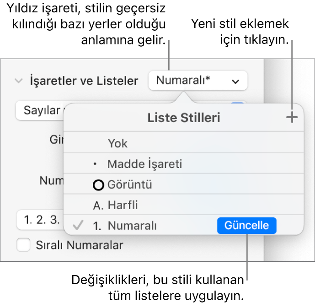Click the checkmark next to Numaralı style
Image resolution: width=315 pixels, height=308 pixels.
pos(79,226)
